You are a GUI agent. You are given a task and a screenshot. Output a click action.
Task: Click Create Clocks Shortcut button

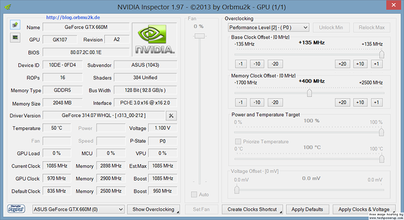tap(252, 209)
